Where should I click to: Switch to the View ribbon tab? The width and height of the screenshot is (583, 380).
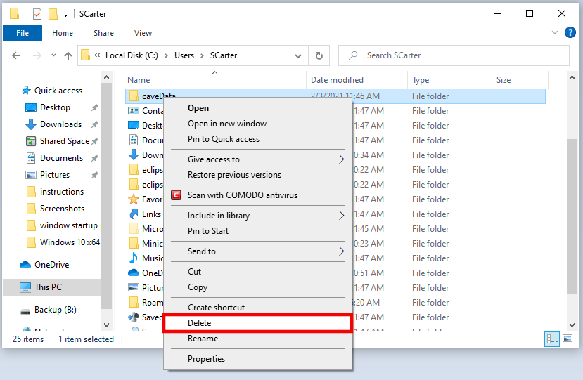pyautogui.click(x=143, y=33)
